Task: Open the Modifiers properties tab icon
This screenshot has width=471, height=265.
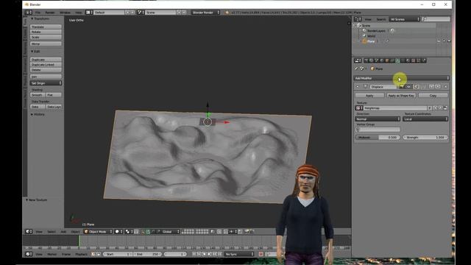Action: pos(397,60)
